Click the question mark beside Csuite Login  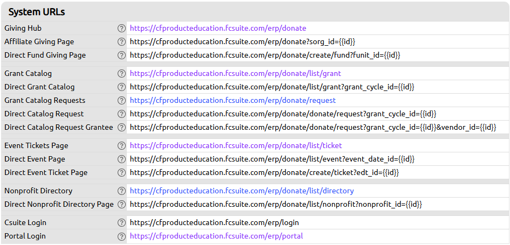tap(121, 222)
